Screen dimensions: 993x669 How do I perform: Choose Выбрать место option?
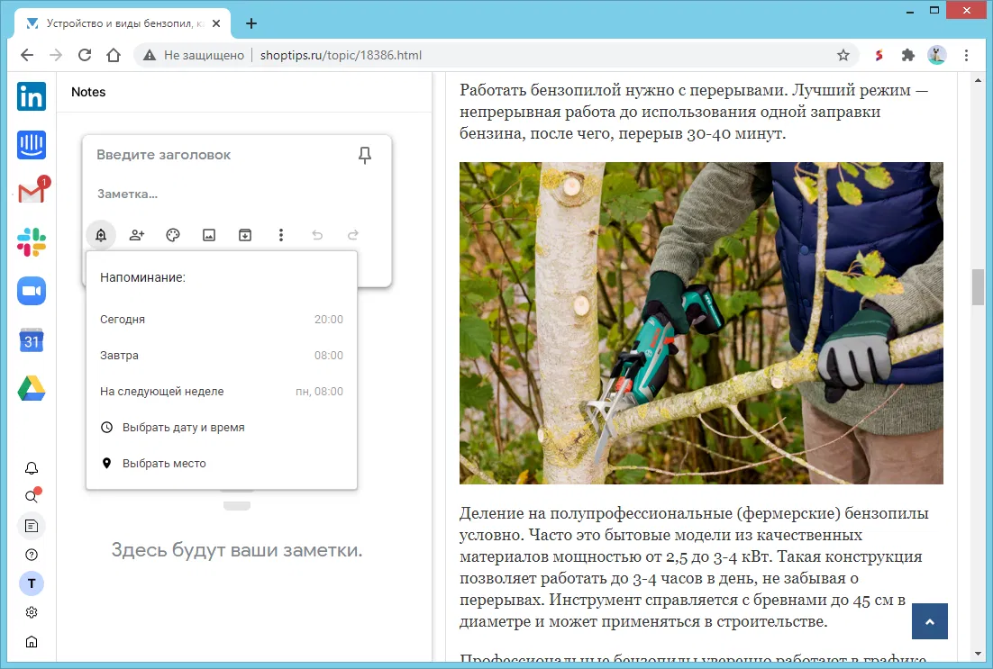click(222, 464)
